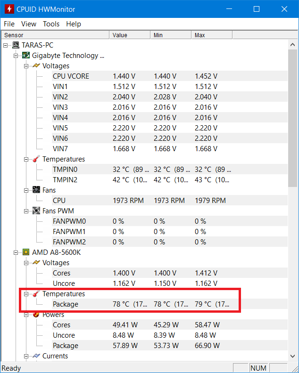
Task: Open the View menu
Action: [x=29, y=24]
